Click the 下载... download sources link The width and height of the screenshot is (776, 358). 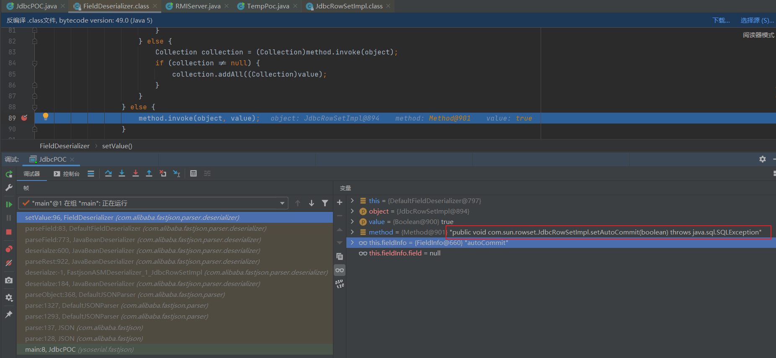coord(721,20)
